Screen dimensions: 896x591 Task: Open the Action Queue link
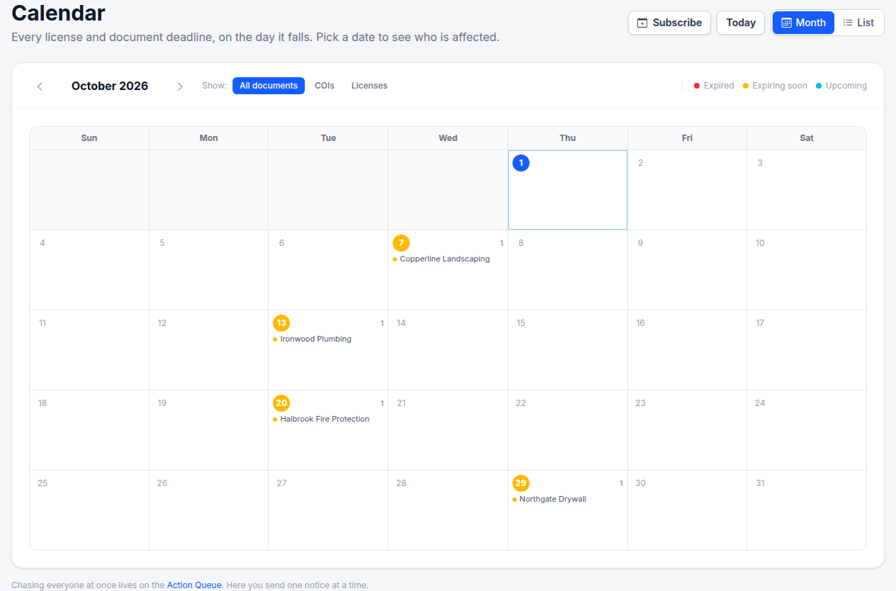(194, 585)
